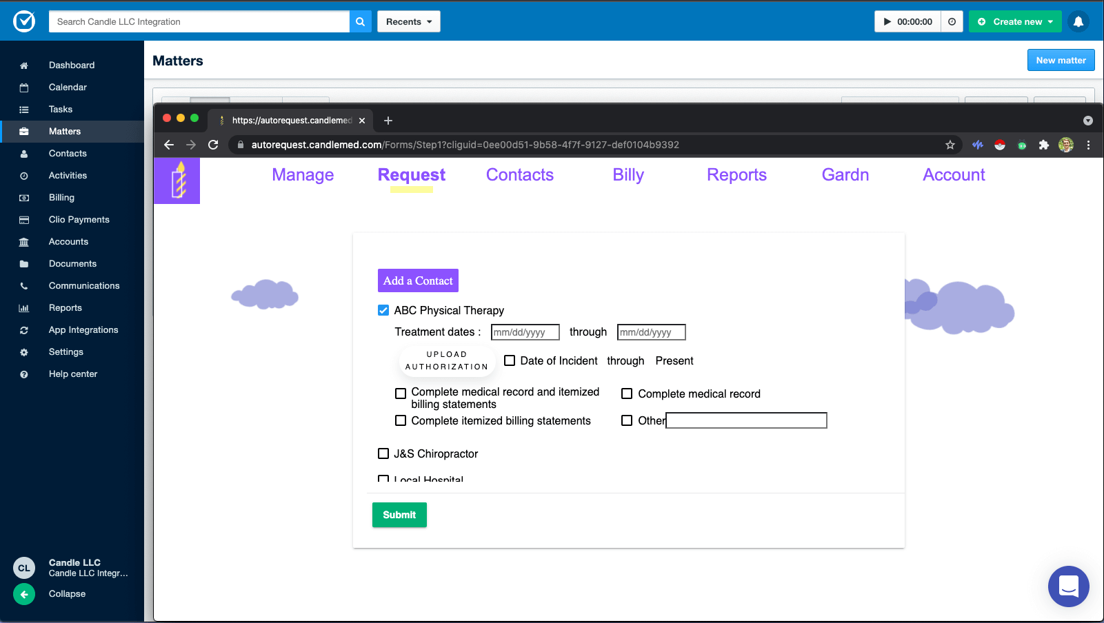Click the treatment start date field

[525, 332]
